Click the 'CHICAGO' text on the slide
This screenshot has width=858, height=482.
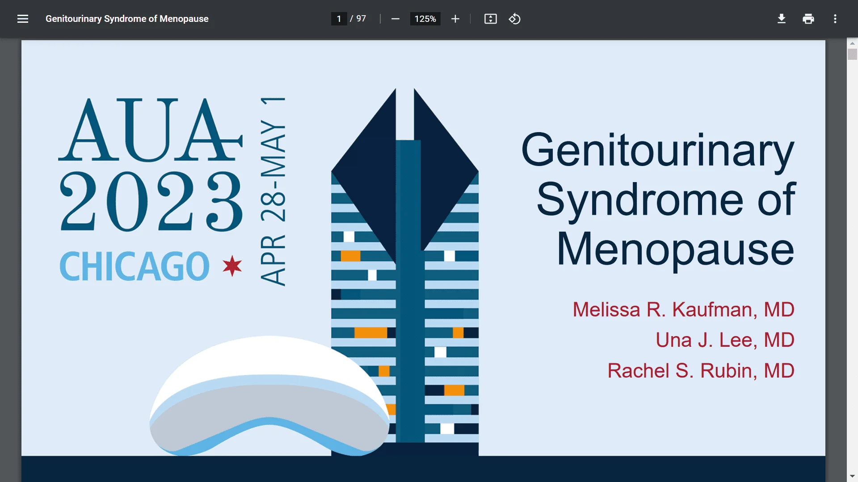point(134,266)
